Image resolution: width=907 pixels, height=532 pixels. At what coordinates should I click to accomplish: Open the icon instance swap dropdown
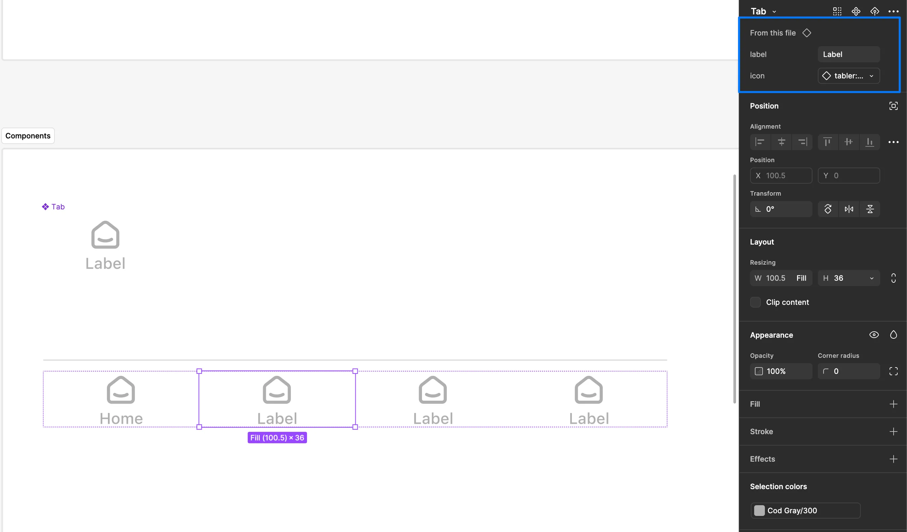click(x=848, y=76)
